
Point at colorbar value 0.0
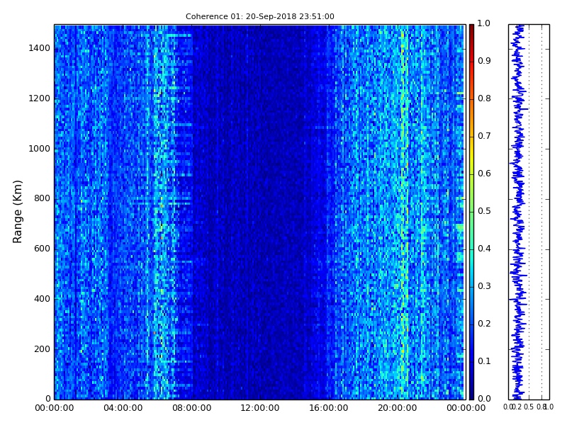point(484,399)
